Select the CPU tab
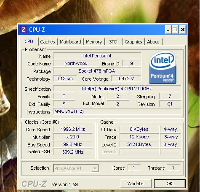Image resolution: width=200 pixels, height=192 pixels. coord(29,41)
